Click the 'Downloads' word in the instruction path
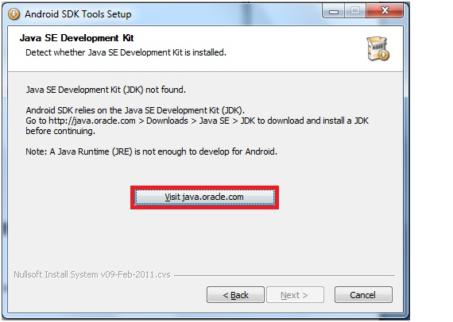This screenshot has width=453, height=322. 167,121
